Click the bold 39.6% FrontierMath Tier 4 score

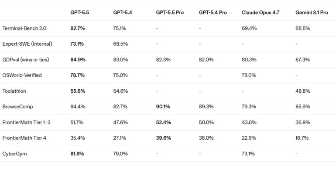[x=163, y=138]
